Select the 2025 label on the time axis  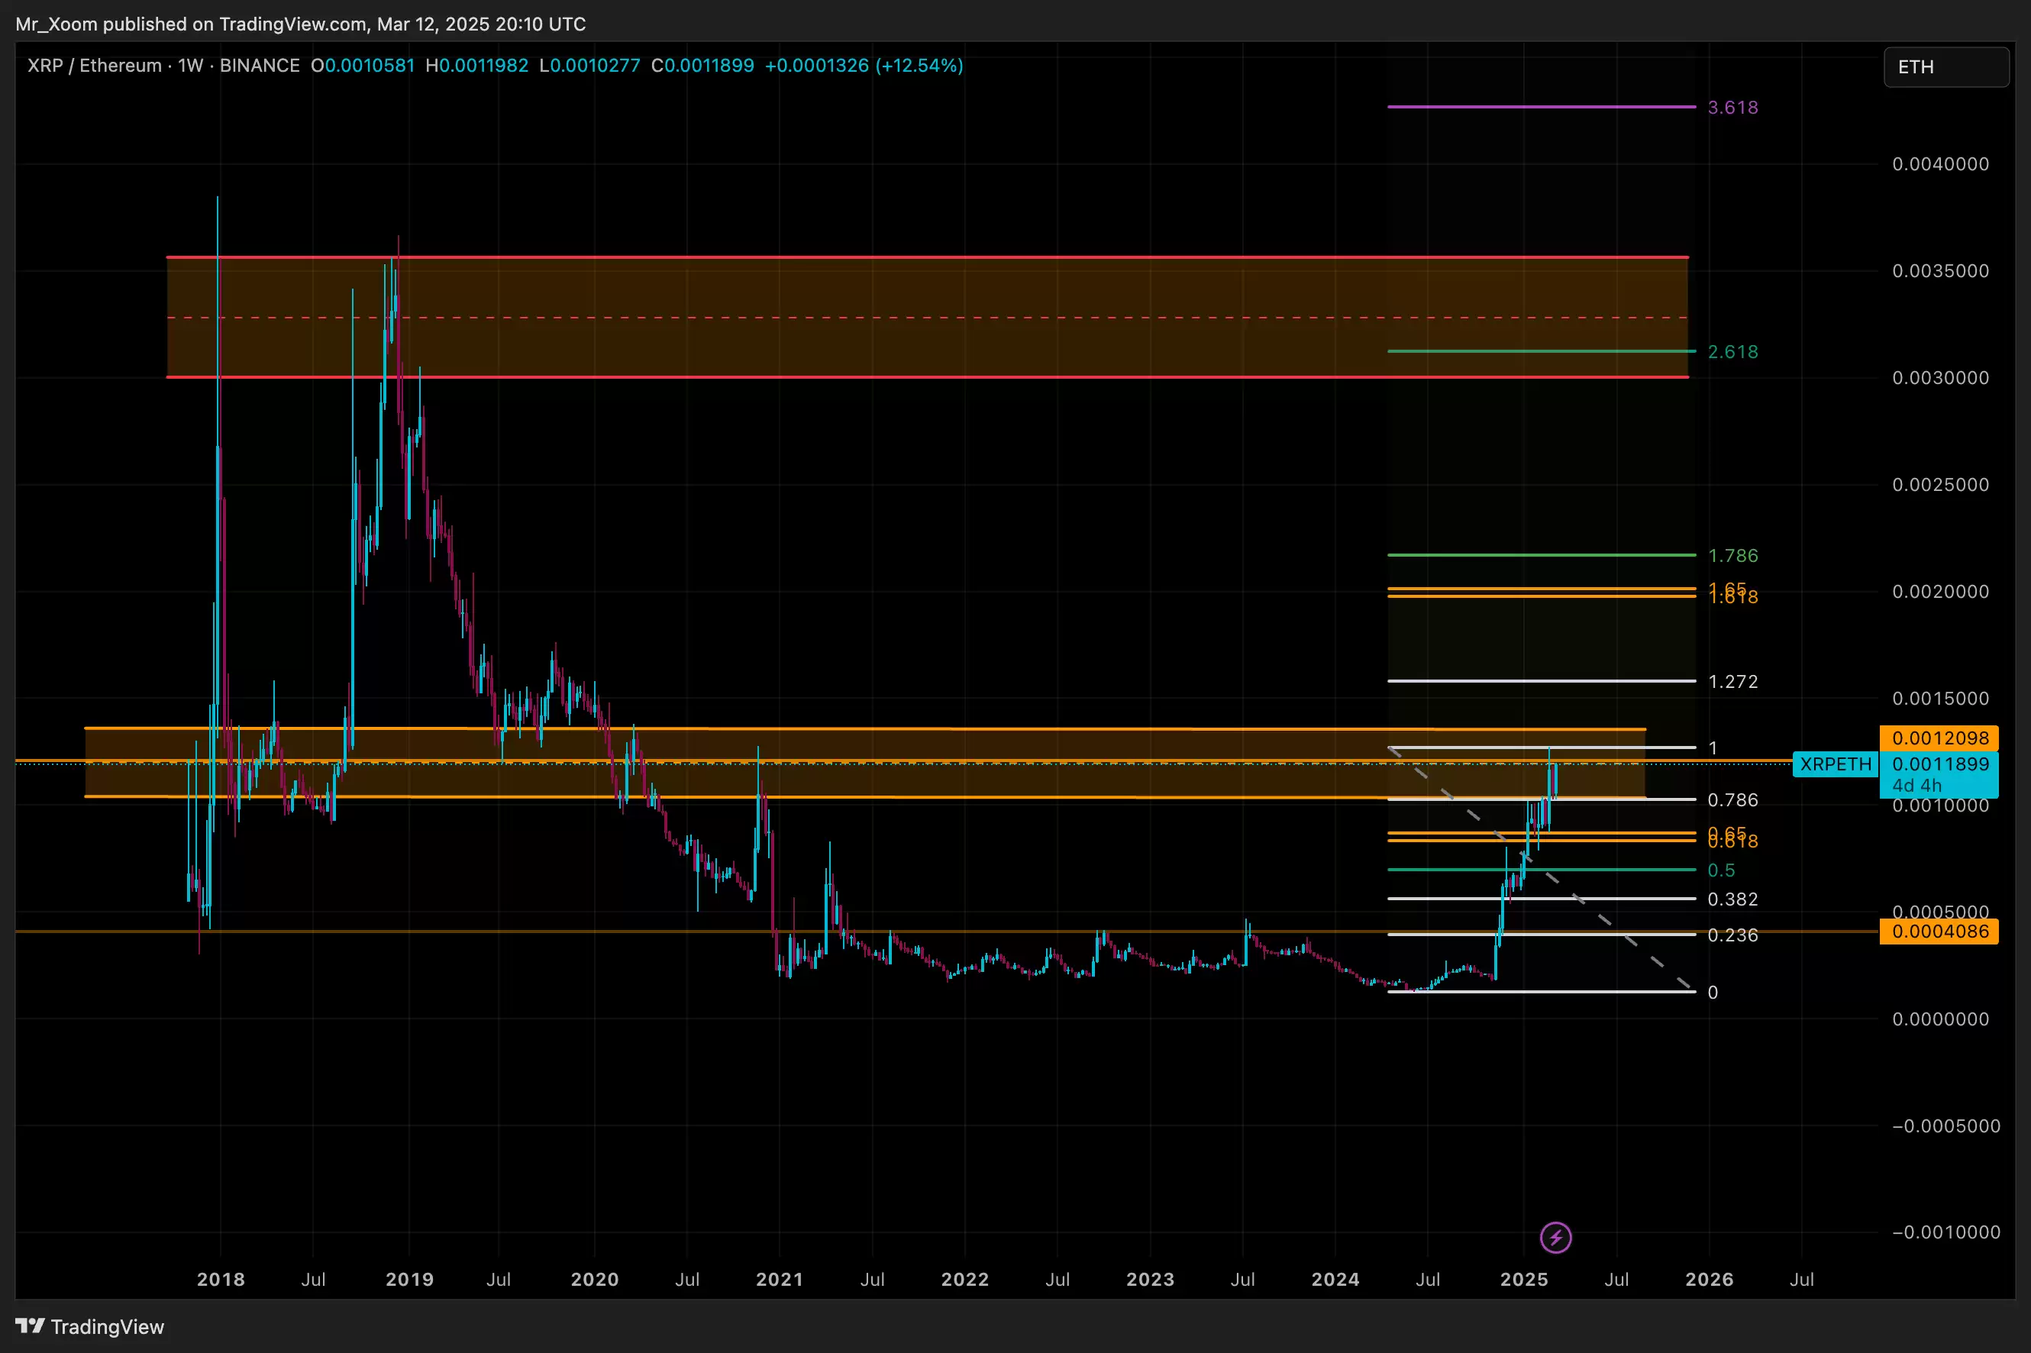(1525, 1280)
